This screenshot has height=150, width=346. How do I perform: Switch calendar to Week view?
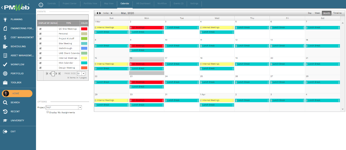317,13
